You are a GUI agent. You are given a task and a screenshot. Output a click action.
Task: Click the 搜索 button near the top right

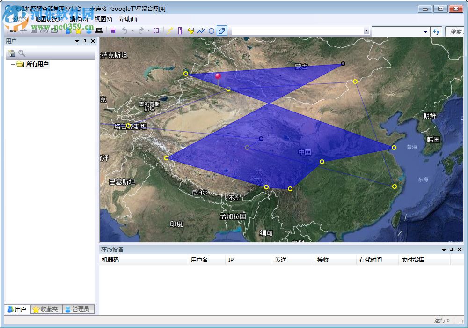(456, 31)
